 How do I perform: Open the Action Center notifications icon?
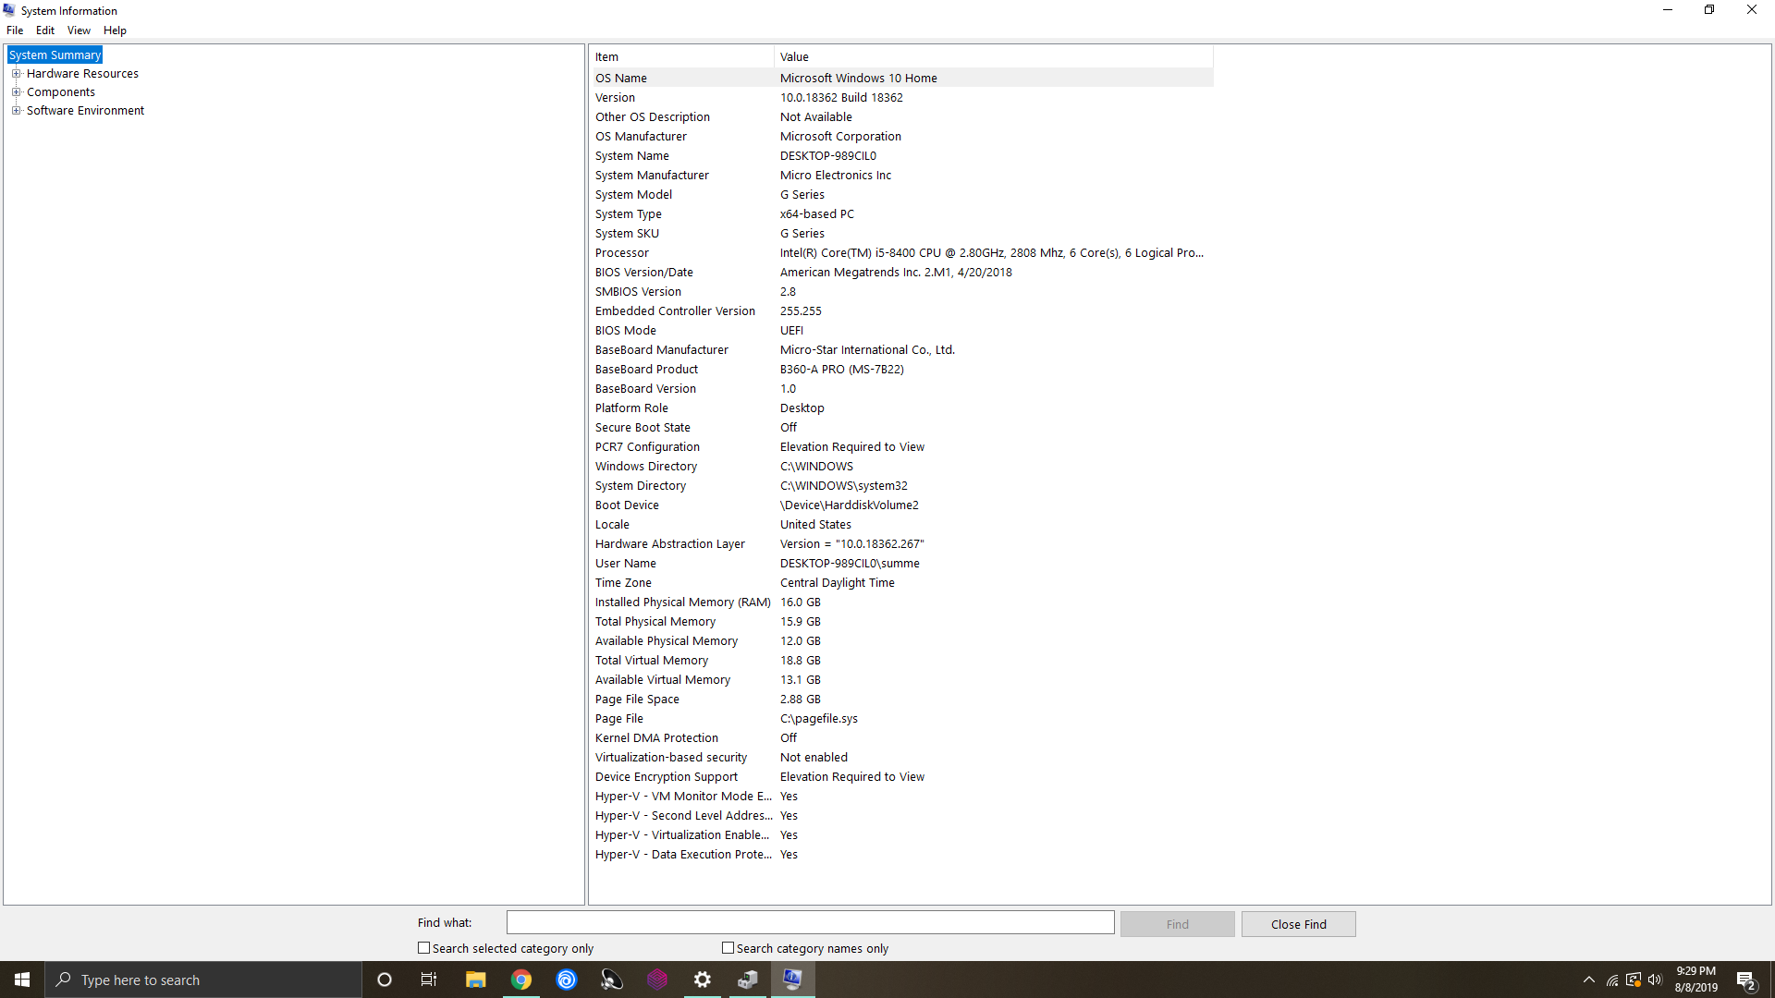pyautogui.click(x=1745, y=980)
